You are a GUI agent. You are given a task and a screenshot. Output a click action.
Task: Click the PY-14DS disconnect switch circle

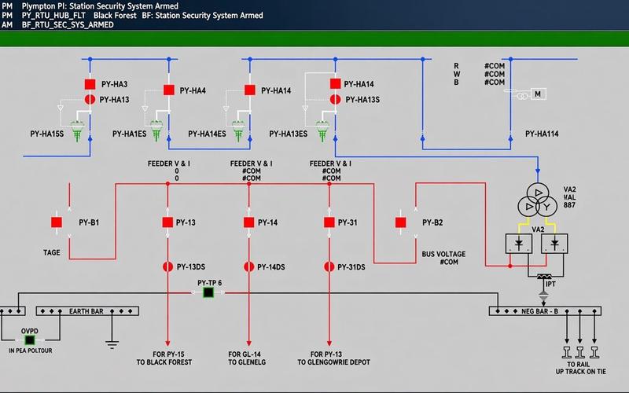click(248, 266)
